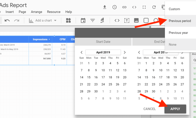Click the CPM column header

62,39
